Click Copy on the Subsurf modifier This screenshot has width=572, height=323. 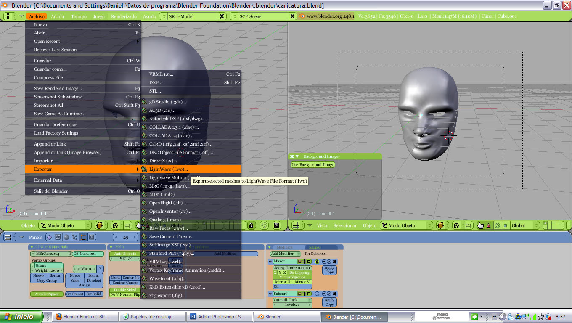pos(329,304)
